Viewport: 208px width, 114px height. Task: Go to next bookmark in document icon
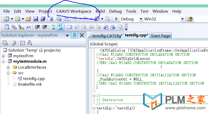(x=113, y=27)
